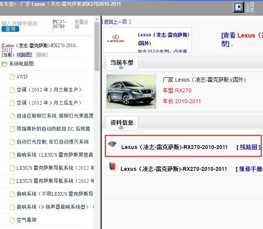Click document icon beside 空气悬架
Screen dimensions: 263x229
tap(12, 220)
